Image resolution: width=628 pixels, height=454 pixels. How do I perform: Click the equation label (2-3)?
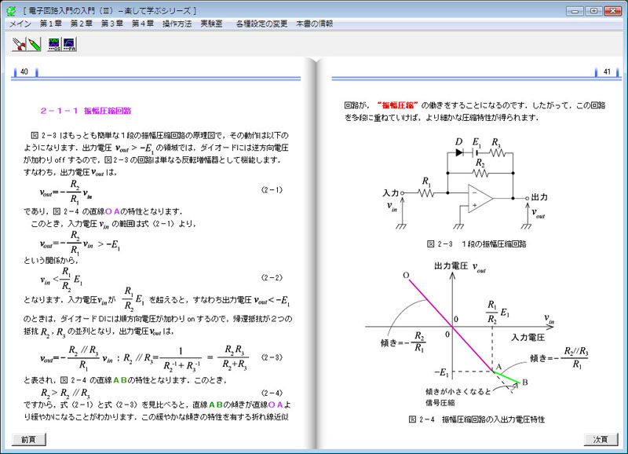pos(272,357)
